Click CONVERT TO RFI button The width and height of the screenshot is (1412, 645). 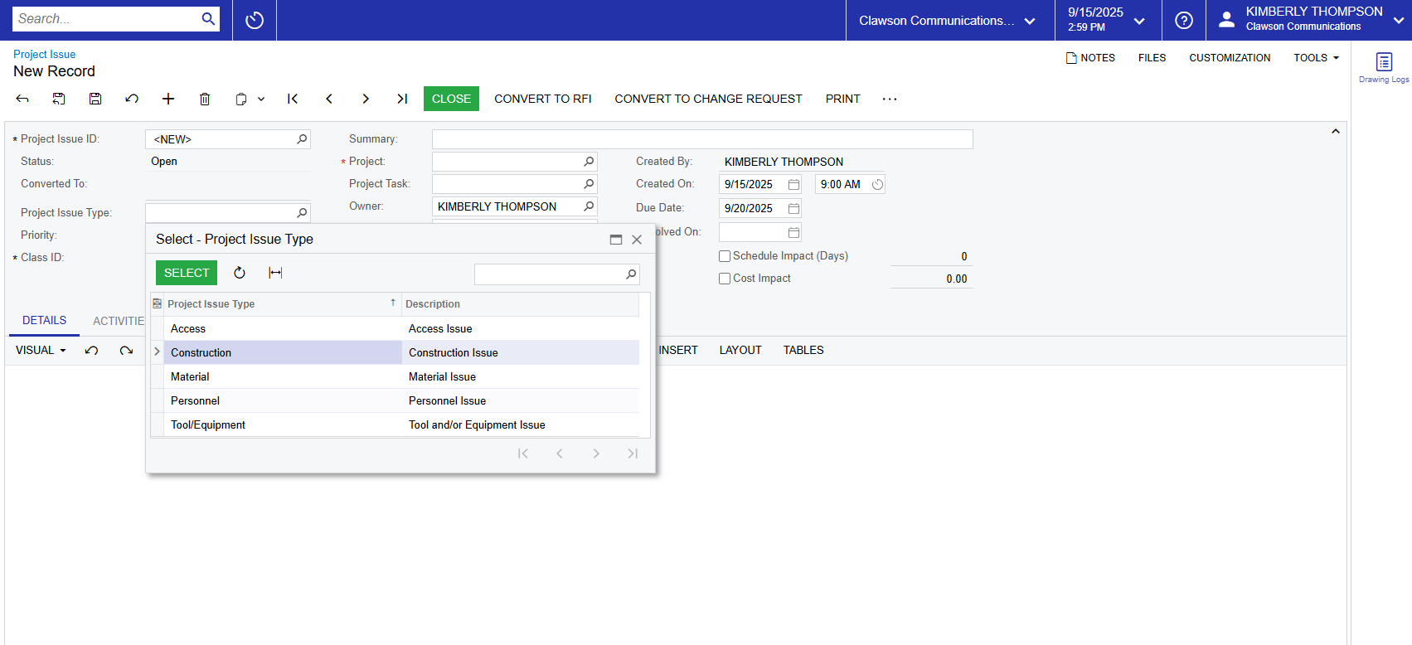click(x=542, y=99)
